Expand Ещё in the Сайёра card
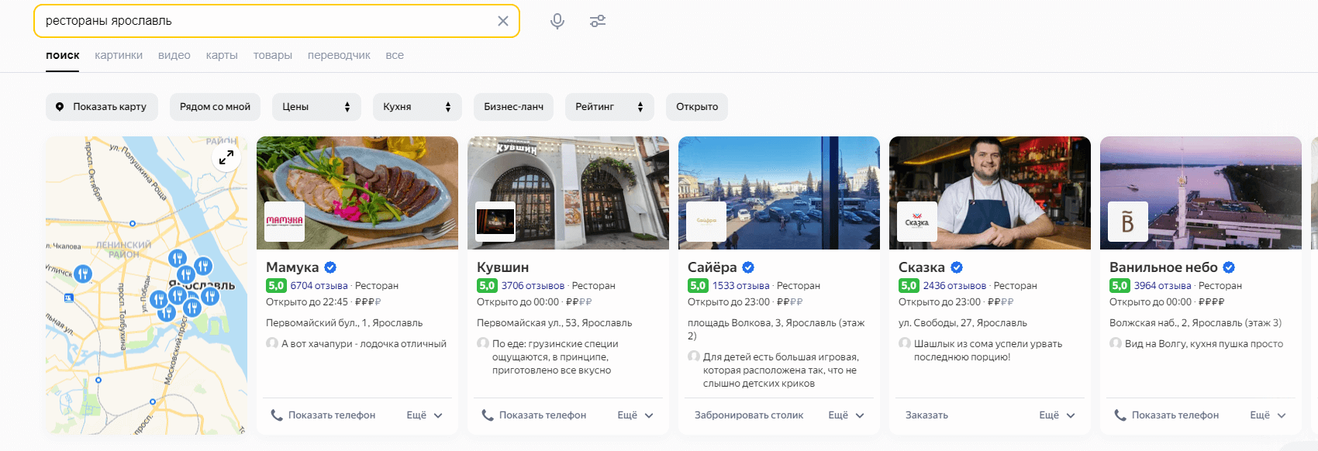Screen dimensions: 1318x451 pyautogui.click(x=847, y=415)
